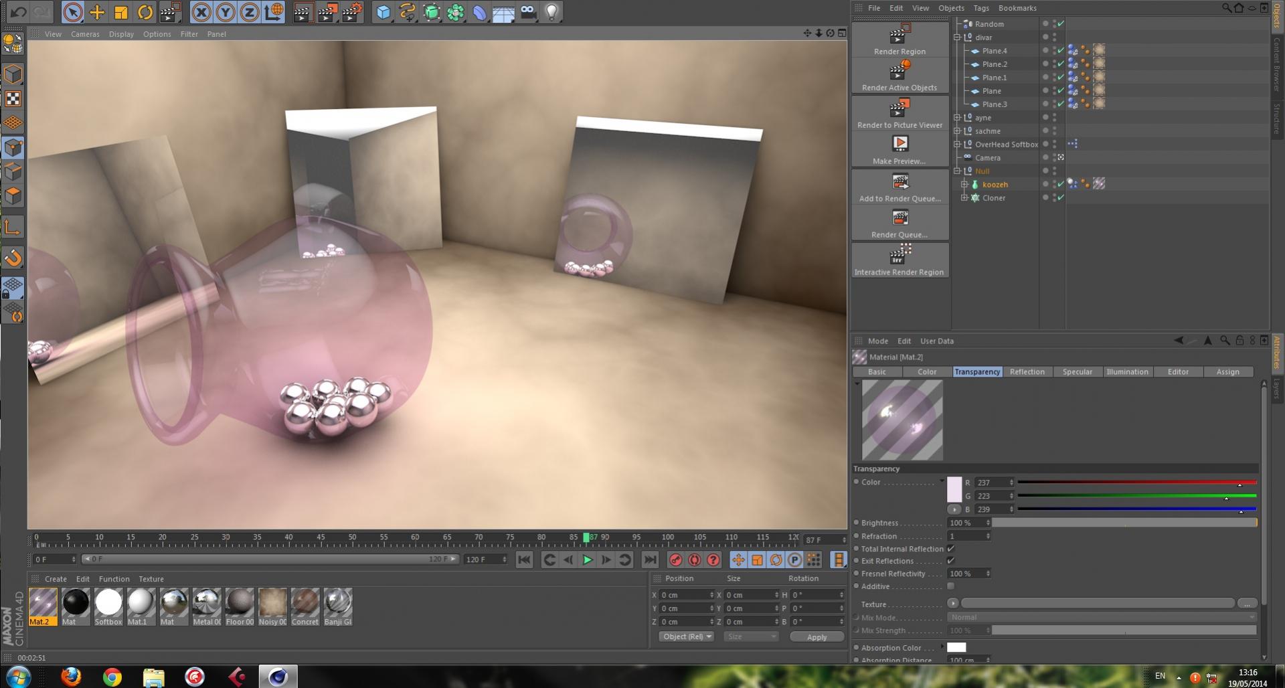Click the Undo arrow icon

click(x=18, y=11)
